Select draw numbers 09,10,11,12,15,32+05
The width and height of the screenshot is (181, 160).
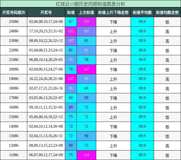click(46, 107)
